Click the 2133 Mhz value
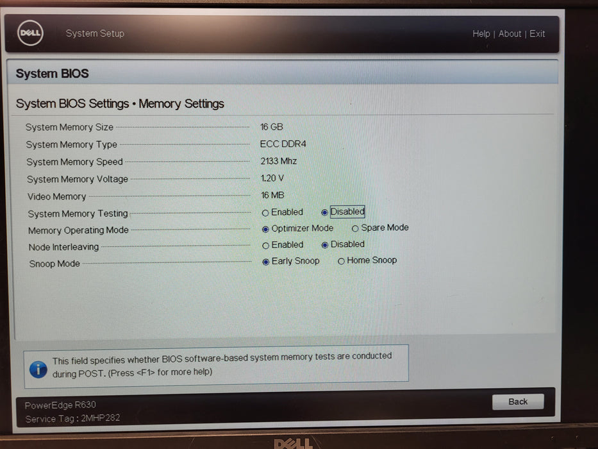The height and width of the screenshot is (449, 598). (278, 161)
